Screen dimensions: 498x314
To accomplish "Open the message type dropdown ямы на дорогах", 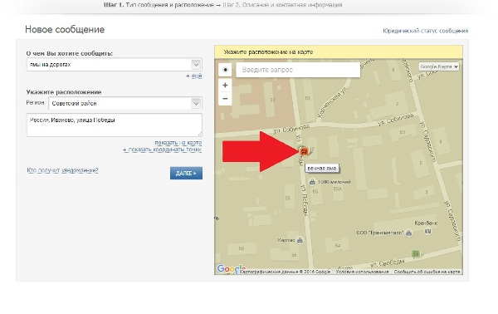I will 114,65.
